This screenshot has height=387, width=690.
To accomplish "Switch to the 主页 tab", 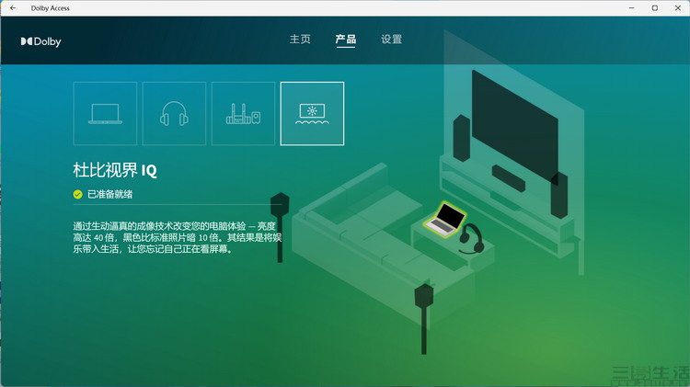I will pos(300,40).
